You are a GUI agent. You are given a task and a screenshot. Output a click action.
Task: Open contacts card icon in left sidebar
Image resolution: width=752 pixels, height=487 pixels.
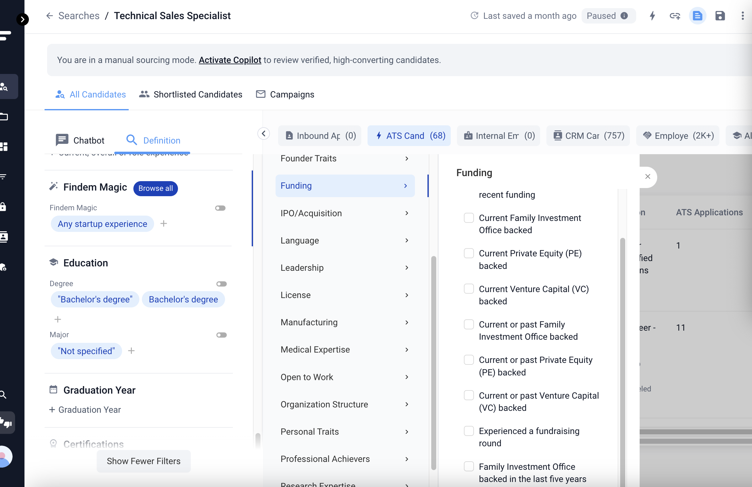[x=4, y=237]
